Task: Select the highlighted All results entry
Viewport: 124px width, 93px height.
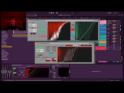Action: pyautogui.click(x=7, y=47)
